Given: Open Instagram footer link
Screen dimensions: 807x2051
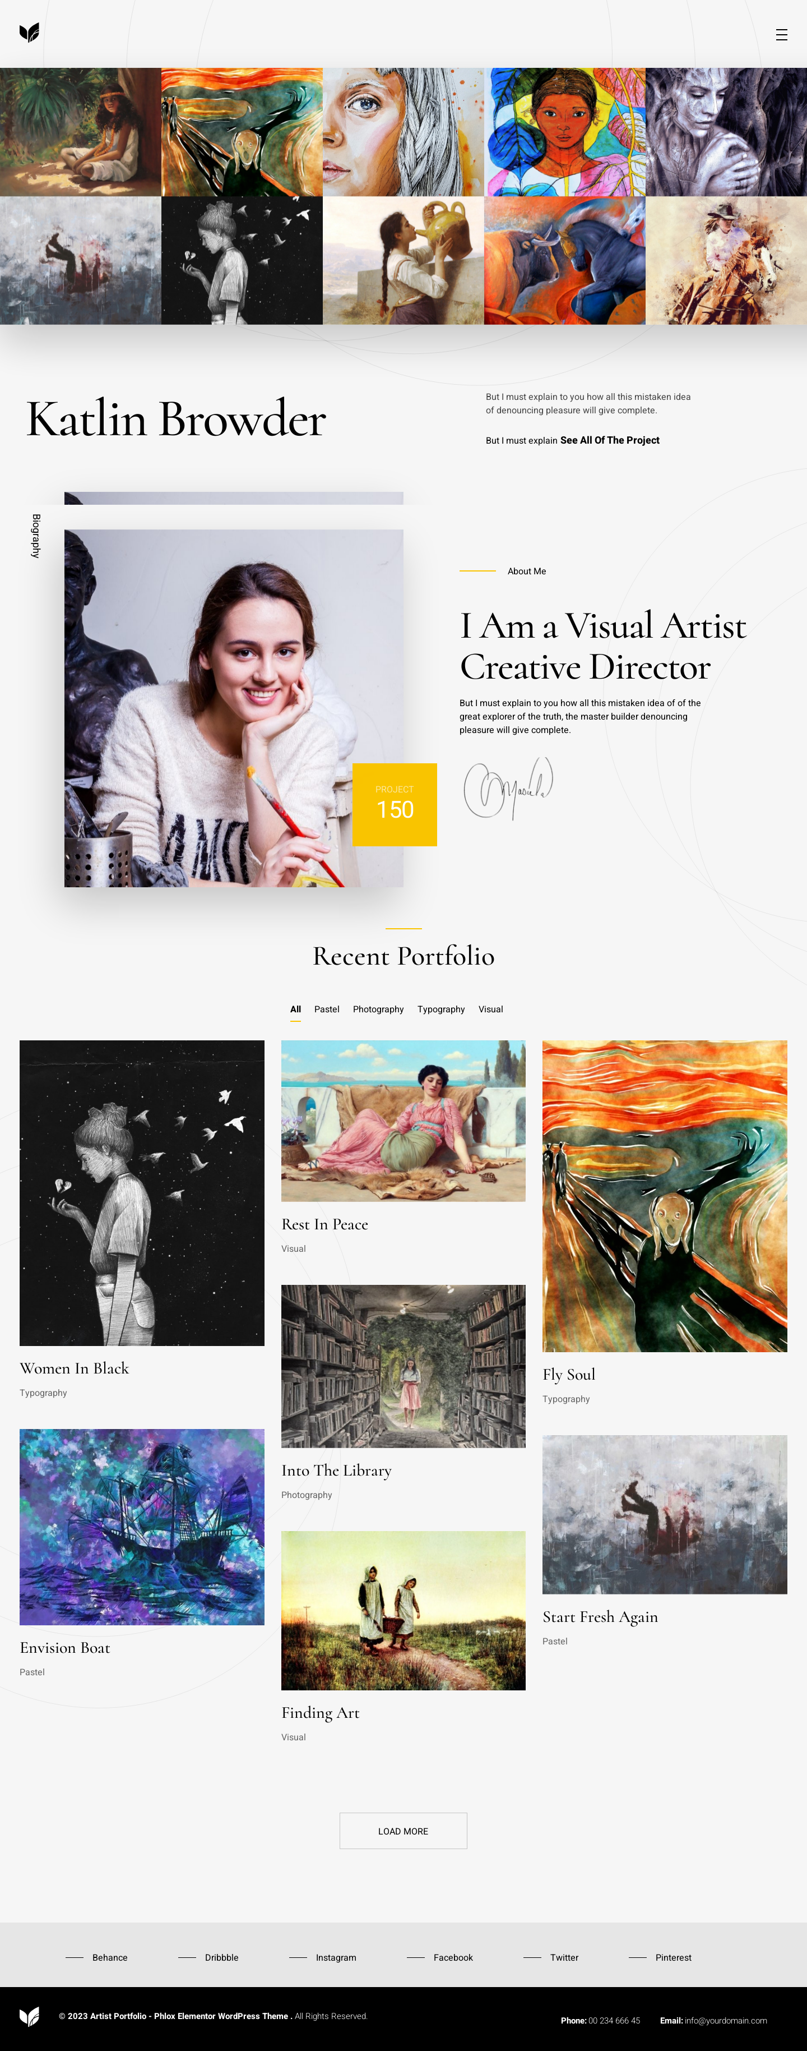Looking at the screenshot, I should click(x=336, y=1957).
